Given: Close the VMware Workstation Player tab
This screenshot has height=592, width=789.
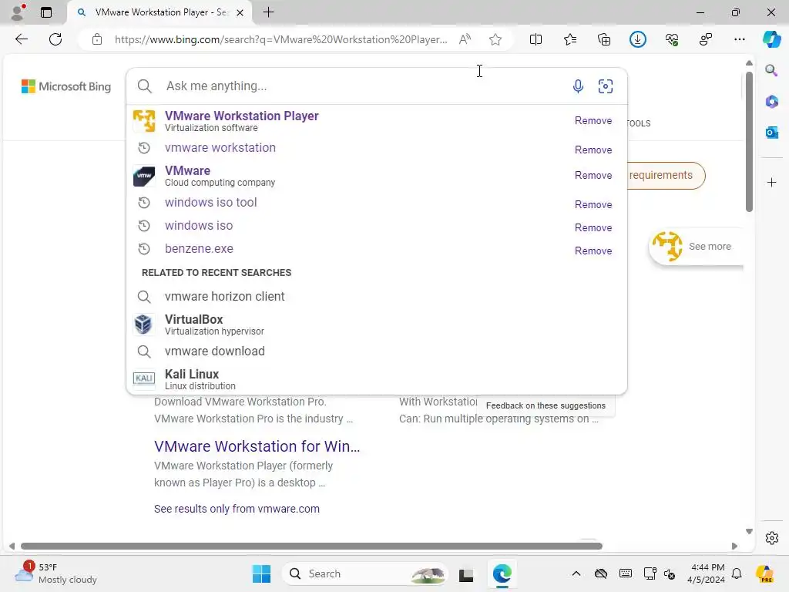Looking at the screenshot, I should 240,12.
